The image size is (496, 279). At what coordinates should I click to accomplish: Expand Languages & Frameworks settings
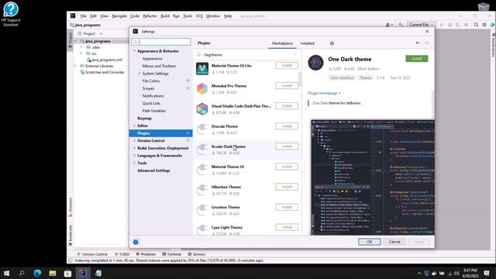point(134,156)
